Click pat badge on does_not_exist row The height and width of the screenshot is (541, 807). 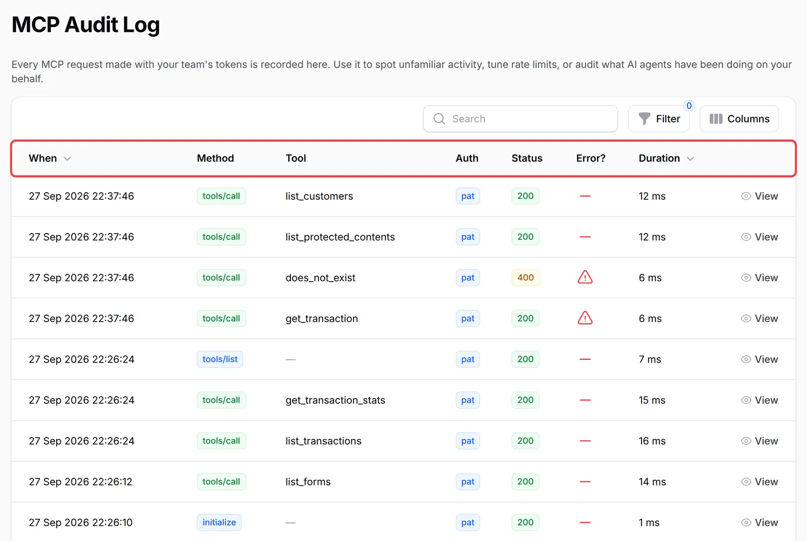point(468,278)
